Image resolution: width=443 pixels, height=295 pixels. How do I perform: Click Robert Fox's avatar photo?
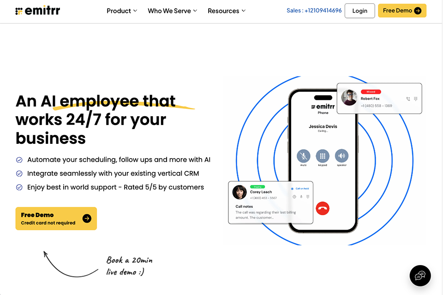click(x=349, y=97)
